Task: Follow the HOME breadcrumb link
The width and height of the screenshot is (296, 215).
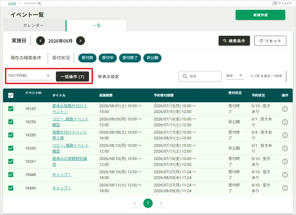Action: 12,3
